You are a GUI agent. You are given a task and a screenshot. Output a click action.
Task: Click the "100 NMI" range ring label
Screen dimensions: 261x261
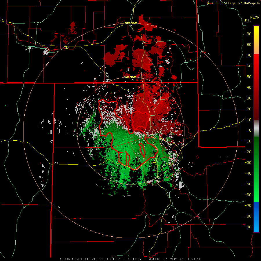coord(130,23)
